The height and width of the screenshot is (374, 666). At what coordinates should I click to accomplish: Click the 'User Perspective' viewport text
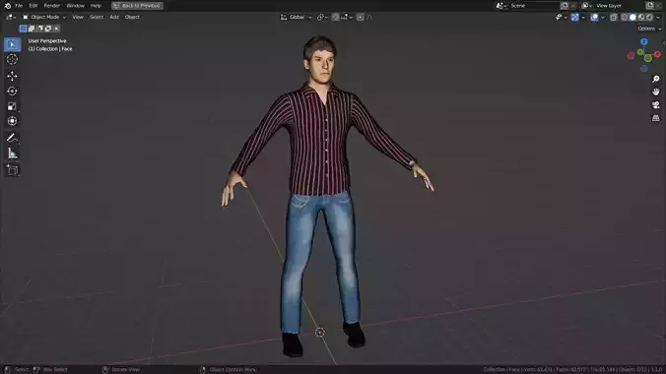tap(47, 40)
